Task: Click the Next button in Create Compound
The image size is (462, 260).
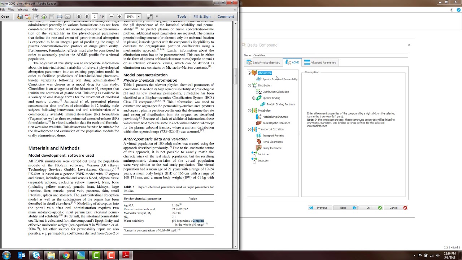Action: (345, 208)
